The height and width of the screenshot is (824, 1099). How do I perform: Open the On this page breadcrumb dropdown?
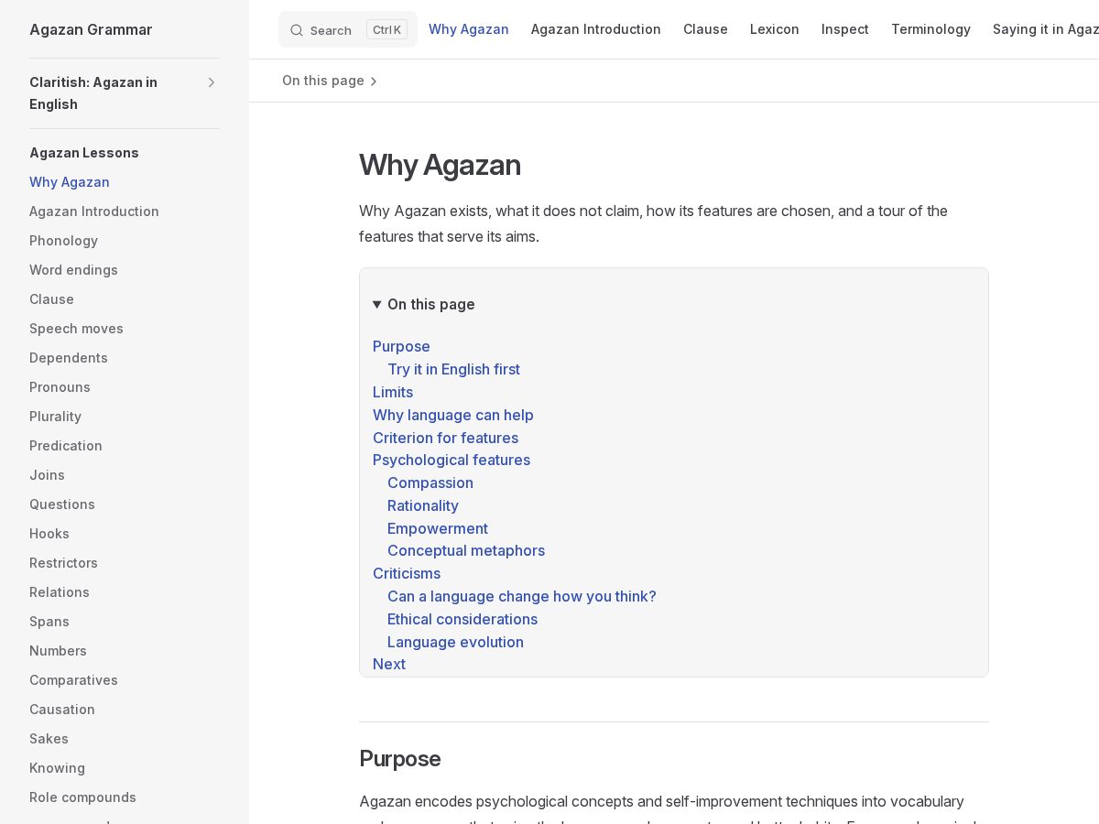[x=330, y=81]
